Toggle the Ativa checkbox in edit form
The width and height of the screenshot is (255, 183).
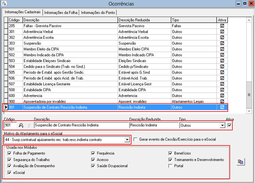[x=229, y=125]
